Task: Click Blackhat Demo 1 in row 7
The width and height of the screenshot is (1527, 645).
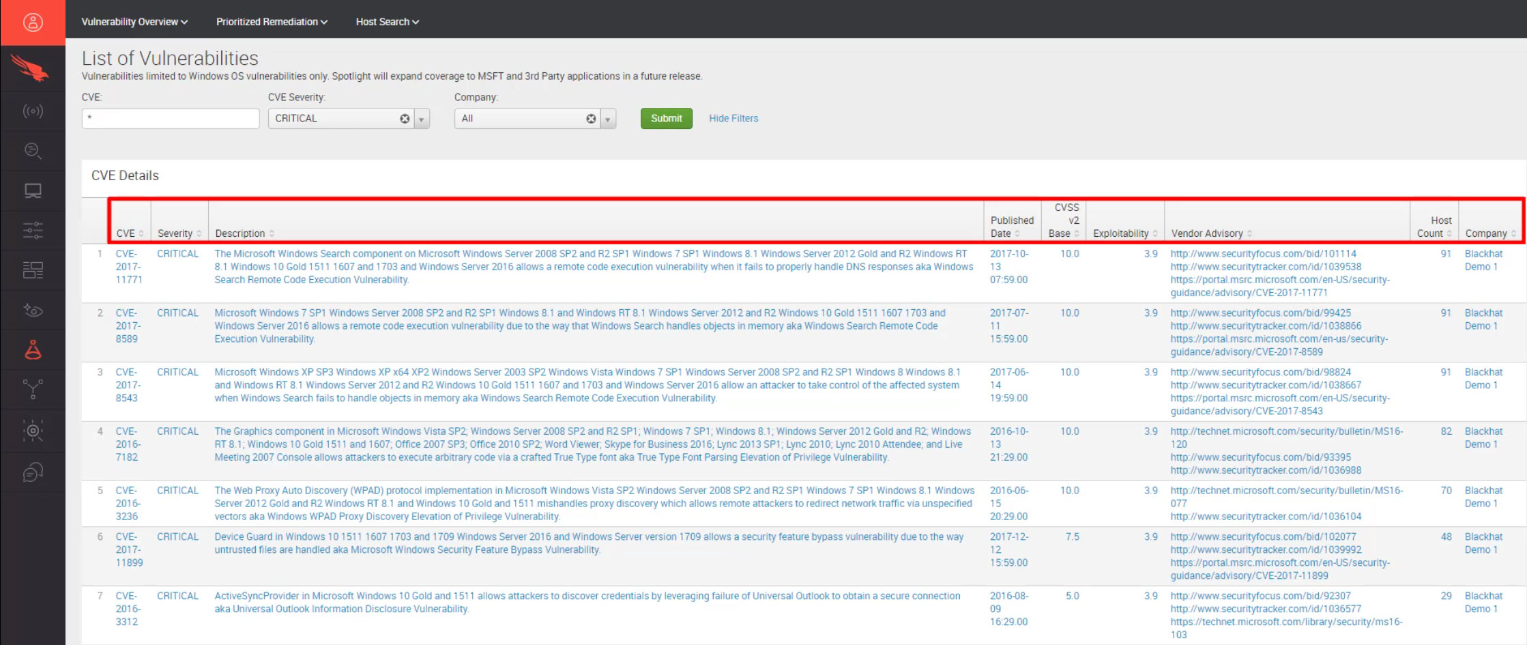Action: click(x=1483, y=603)
